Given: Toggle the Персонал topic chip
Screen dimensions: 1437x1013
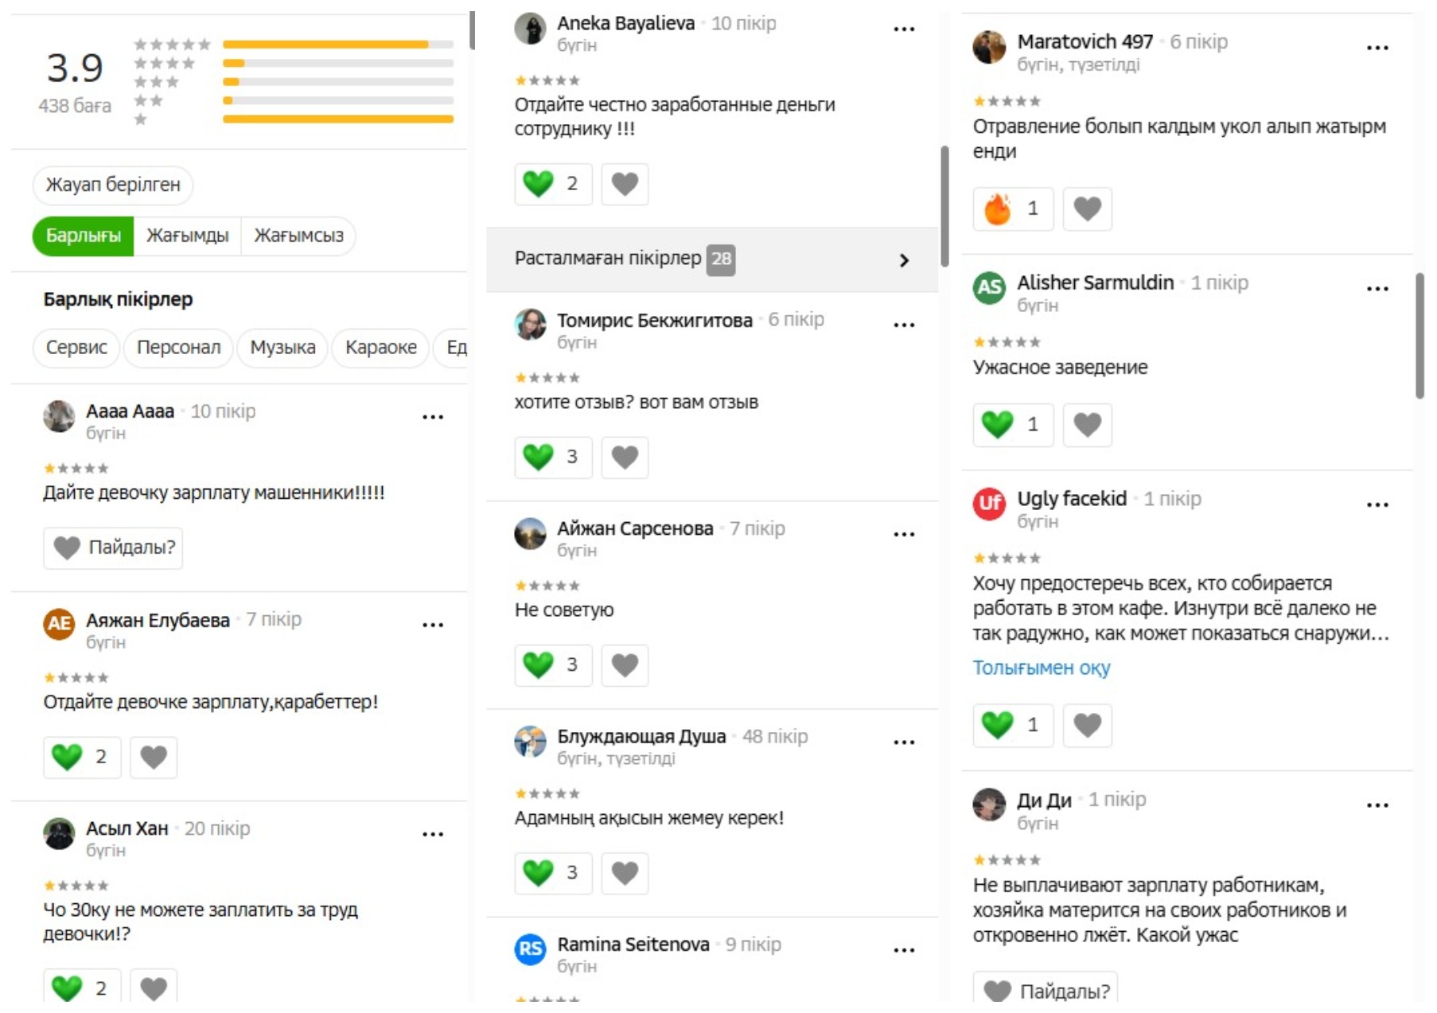Looking at the screenshot, I should (178, 348).
